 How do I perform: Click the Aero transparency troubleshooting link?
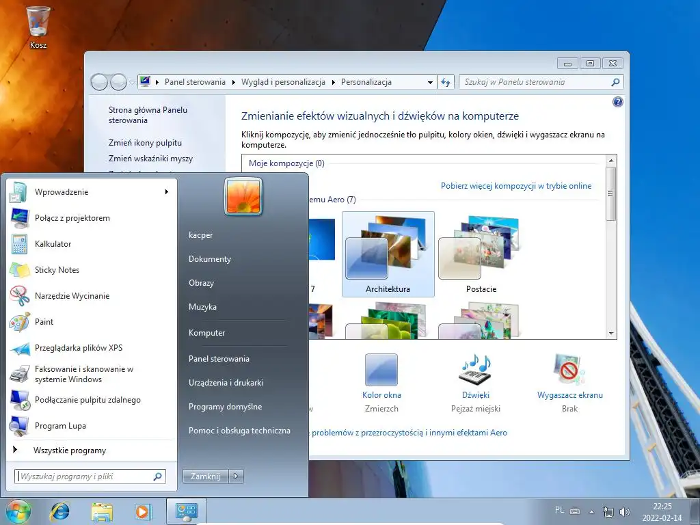[x=408, y=433]
